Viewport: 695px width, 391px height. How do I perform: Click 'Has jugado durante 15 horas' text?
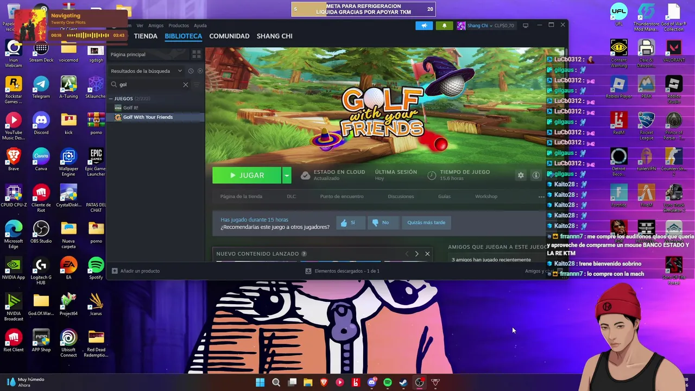point(254,220)
